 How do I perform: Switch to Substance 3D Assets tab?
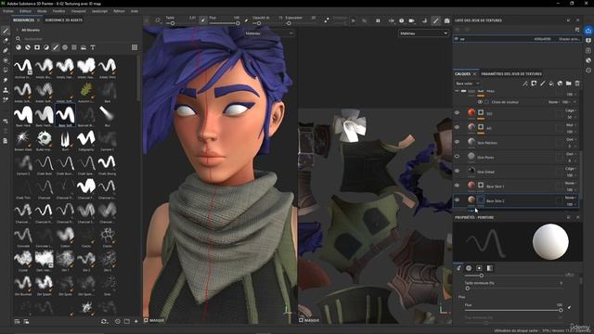[64, 20]
